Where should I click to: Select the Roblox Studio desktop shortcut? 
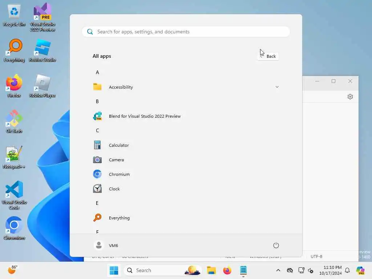pos(43,50)
